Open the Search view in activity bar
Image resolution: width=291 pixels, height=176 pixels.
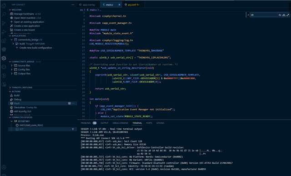point(4,15)
